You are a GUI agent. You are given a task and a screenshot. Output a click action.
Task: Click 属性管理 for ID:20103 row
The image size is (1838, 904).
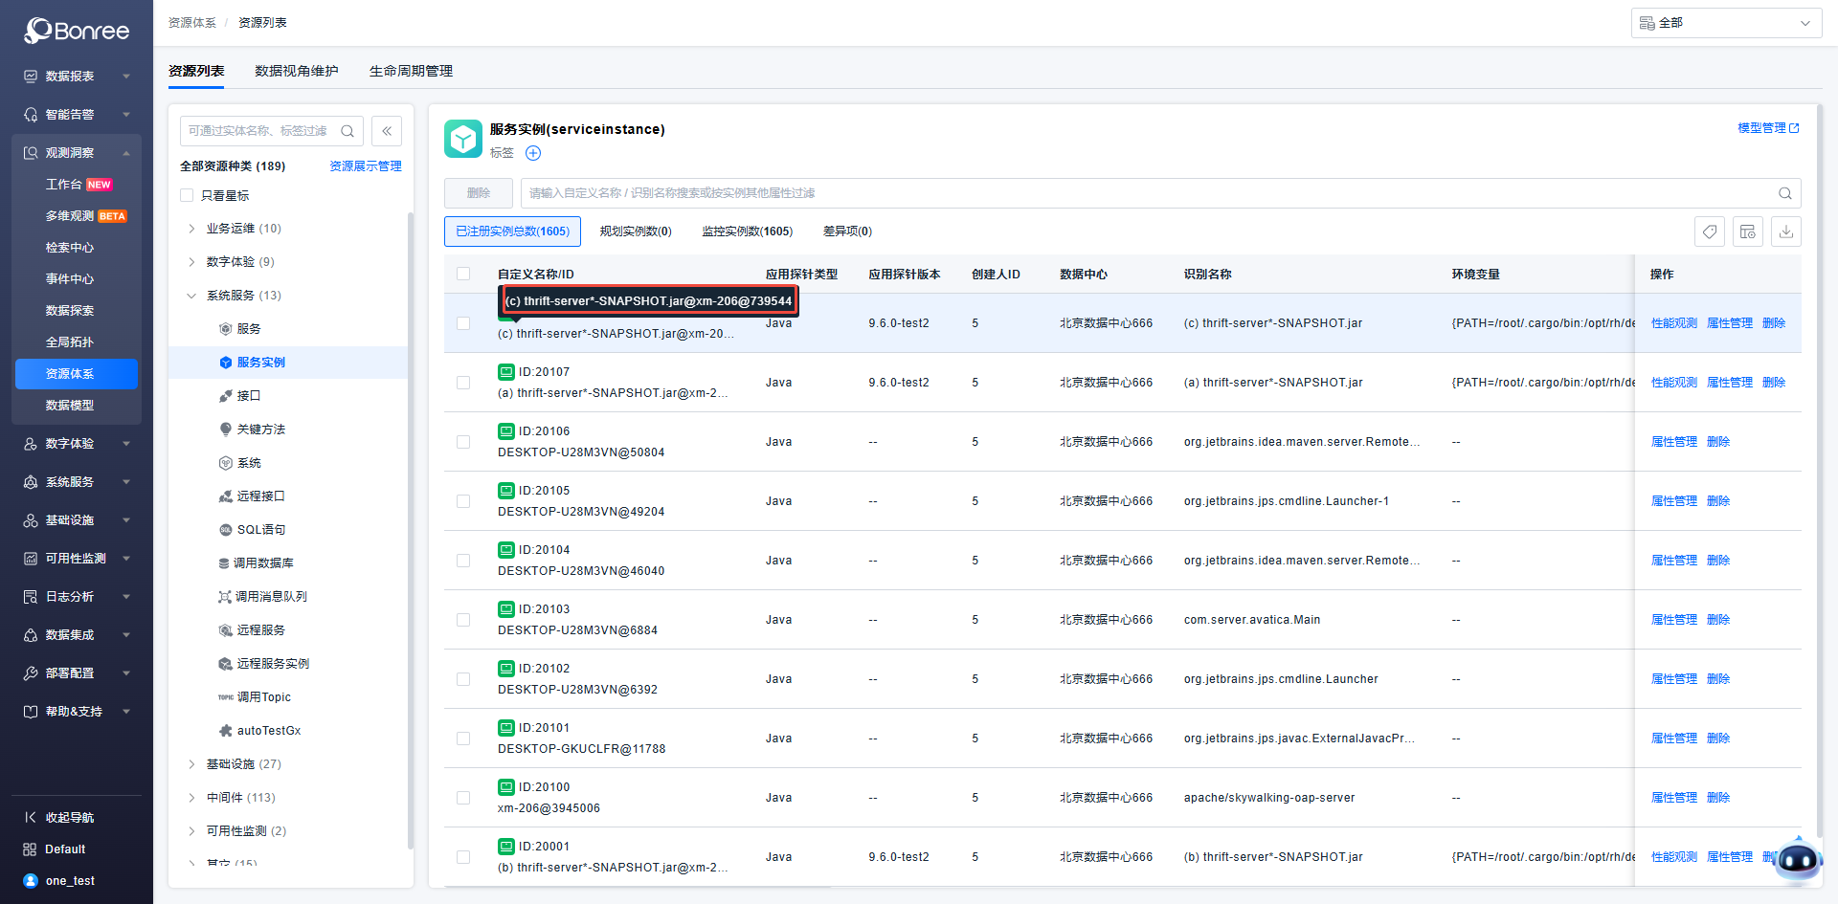click(1673, 620)
